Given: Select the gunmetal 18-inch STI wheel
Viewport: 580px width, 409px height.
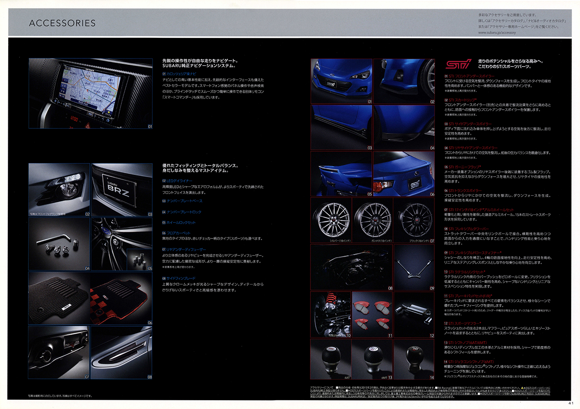Looking at the screenshot, I should click(x=373, y=220).
